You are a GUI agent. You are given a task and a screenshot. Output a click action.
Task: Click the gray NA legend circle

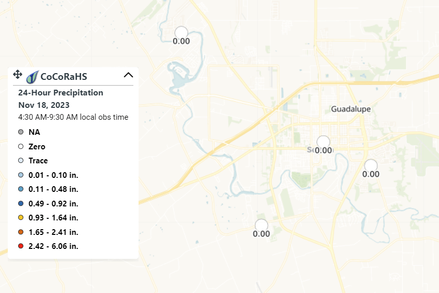[21, 132]
